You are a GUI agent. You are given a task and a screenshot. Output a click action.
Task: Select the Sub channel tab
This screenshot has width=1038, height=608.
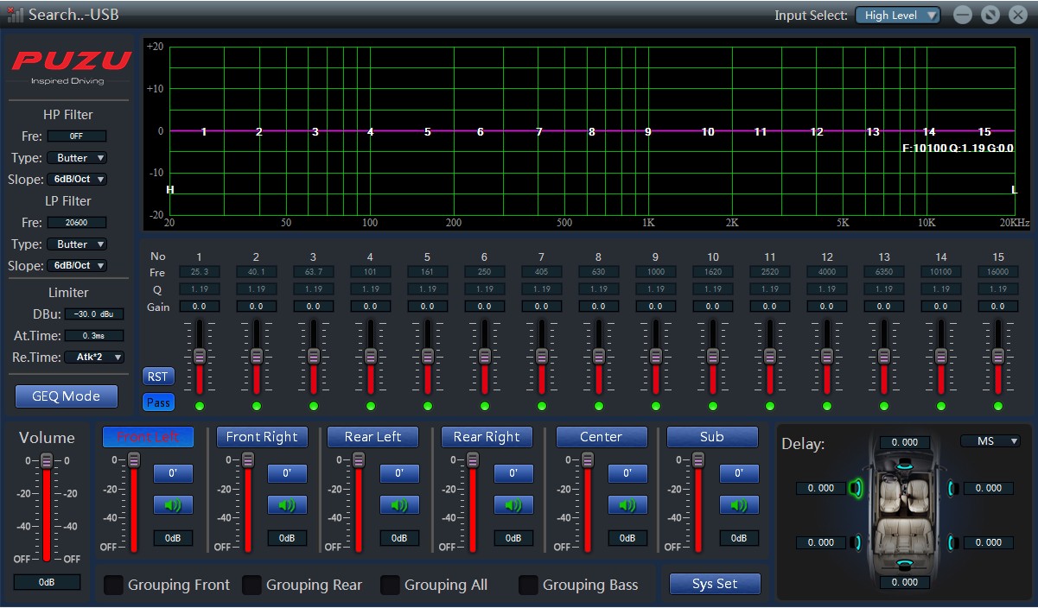[712, 437]
